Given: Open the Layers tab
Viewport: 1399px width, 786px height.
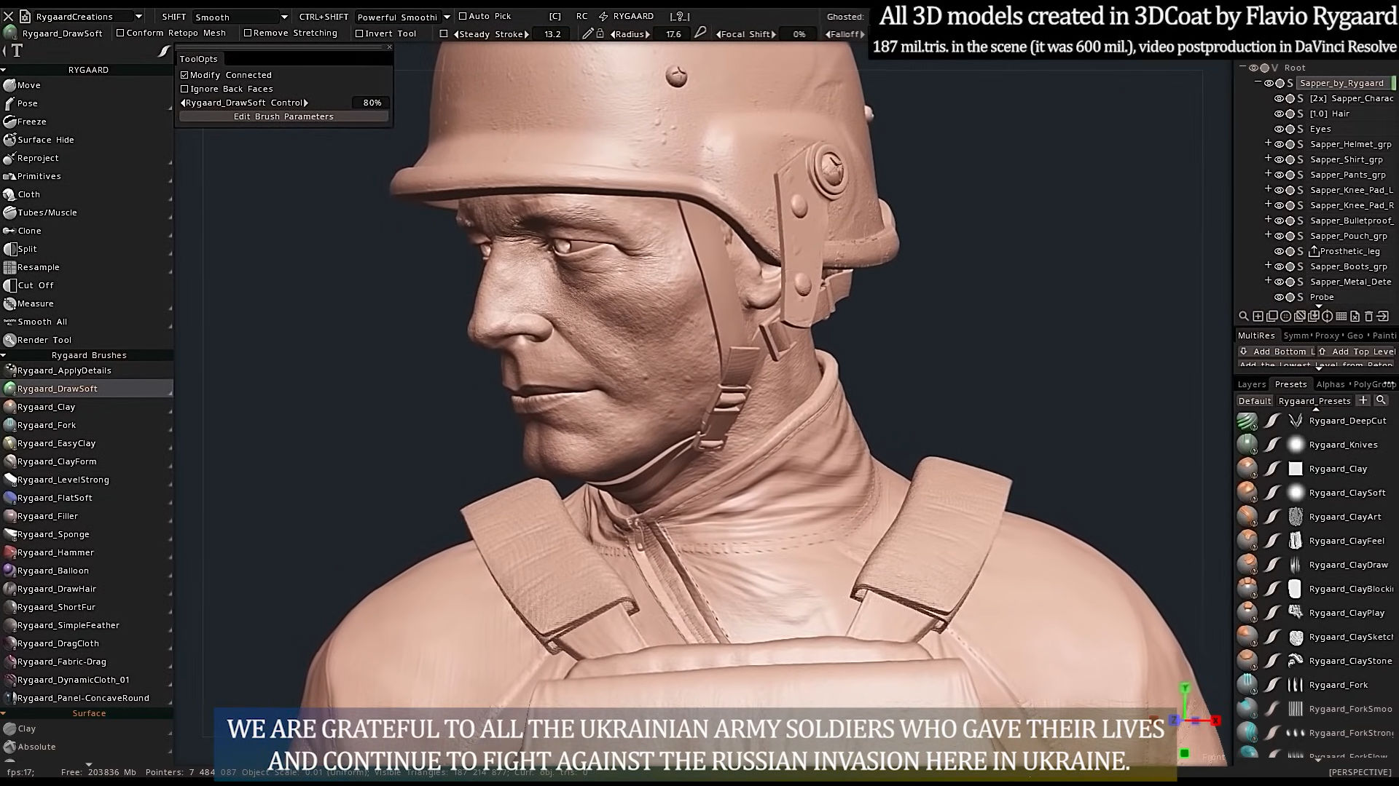Looking at the screenshot, I should [x=1251, y=384].
